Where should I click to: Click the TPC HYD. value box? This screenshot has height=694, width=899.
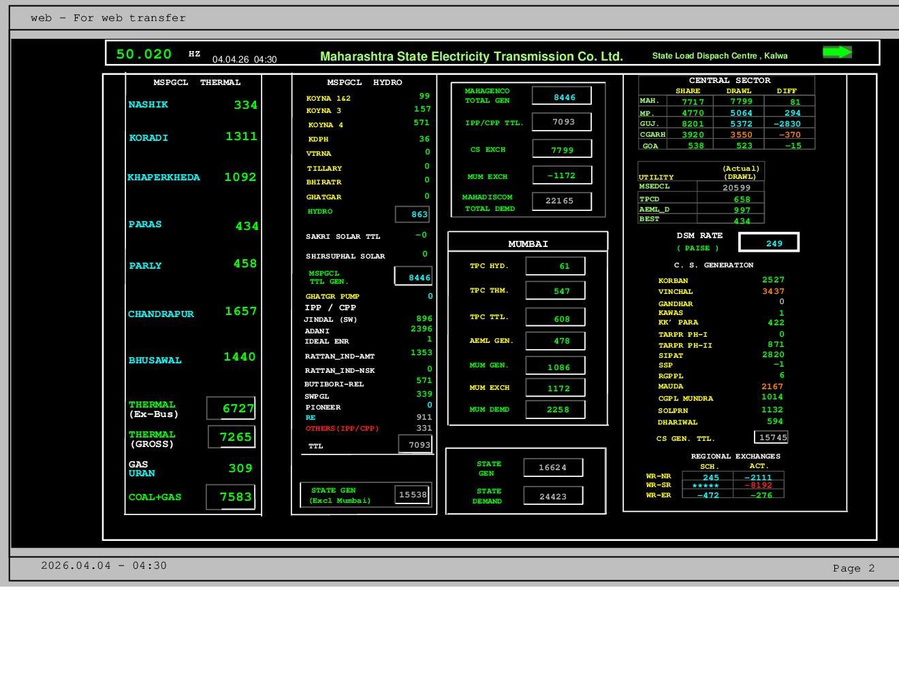tap(556, 266)
